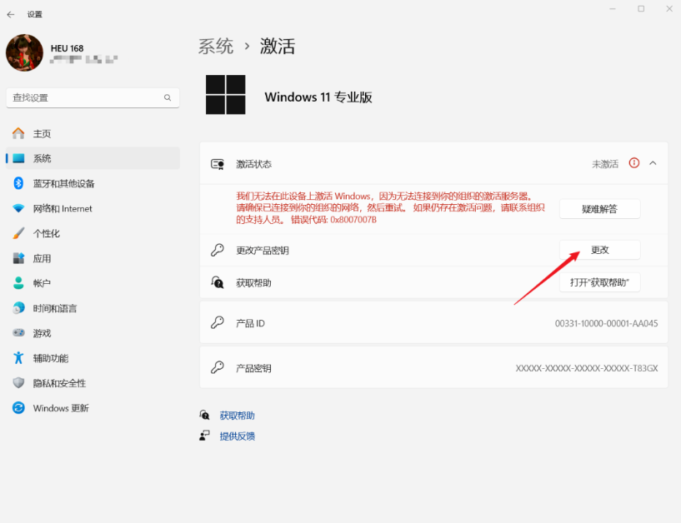Click the 疑难解答 troubleshoot button

[x=599, y=208]
